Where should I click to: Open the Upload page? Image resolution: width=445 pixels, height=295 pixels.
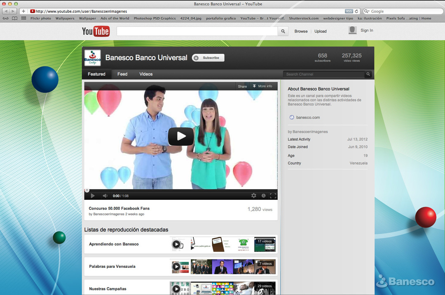[320, 31]
